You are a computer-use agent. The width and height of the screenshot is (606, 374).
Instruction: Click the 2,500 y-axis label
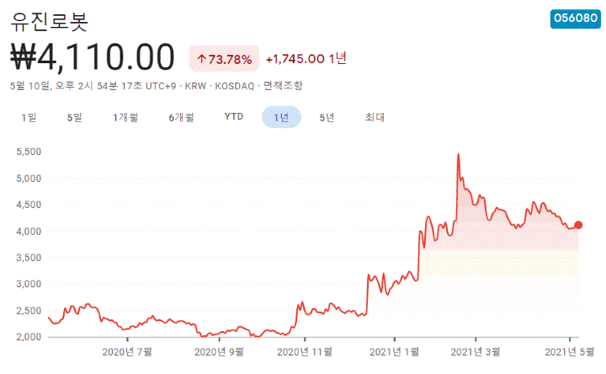[x=29, y=311]
